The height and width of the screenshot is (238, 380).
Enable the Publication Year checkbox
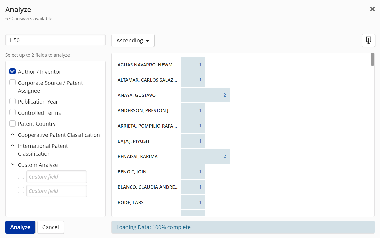tap(13, 101)
